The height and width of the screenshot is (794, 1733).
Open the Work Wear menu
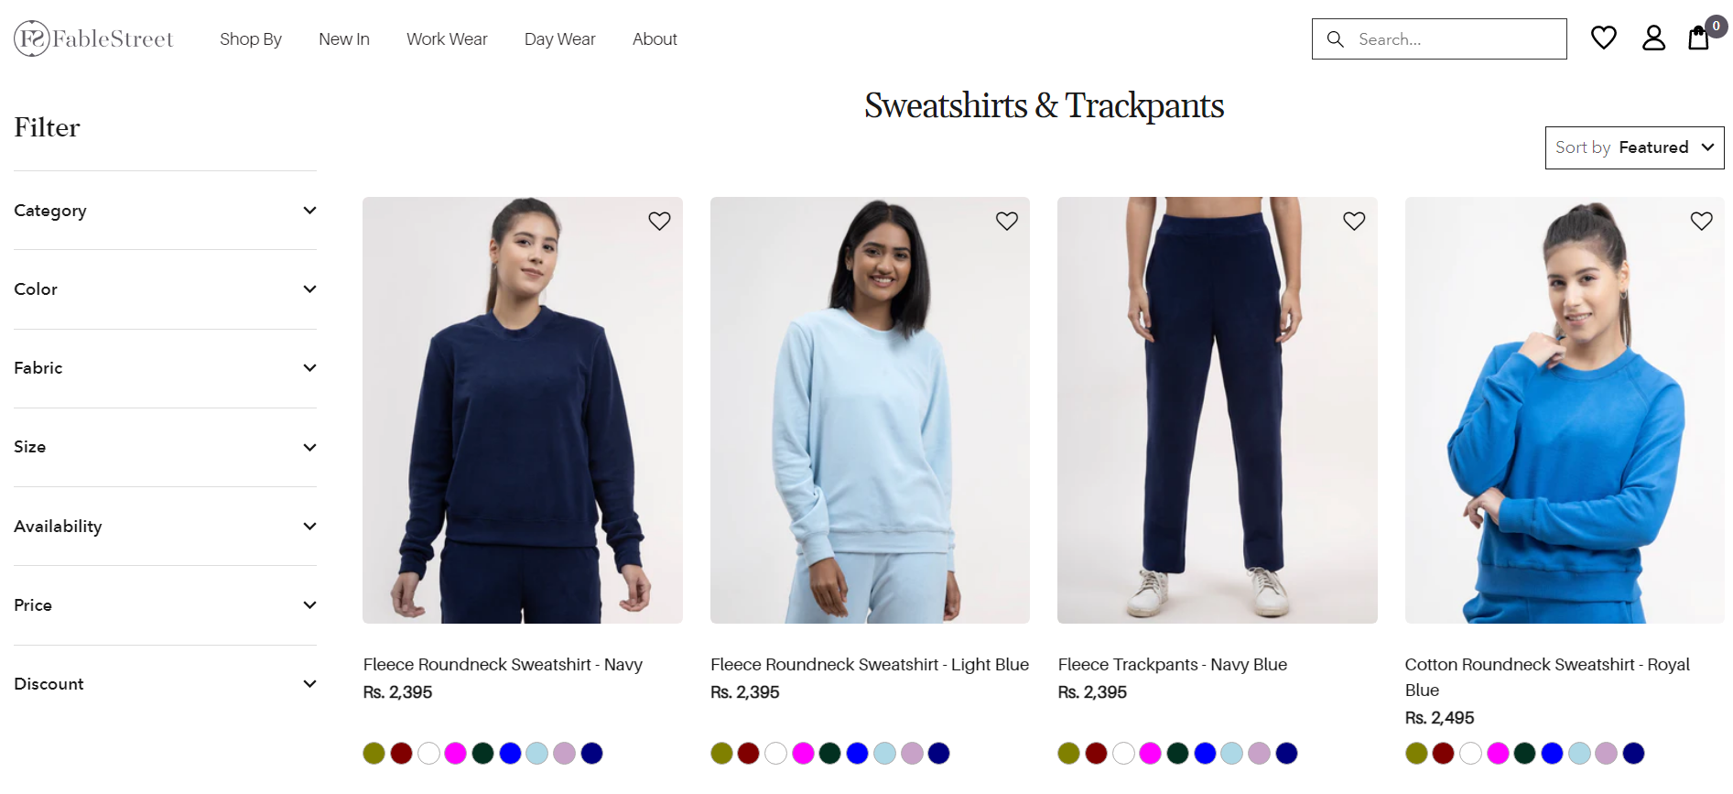click(447, 39)
